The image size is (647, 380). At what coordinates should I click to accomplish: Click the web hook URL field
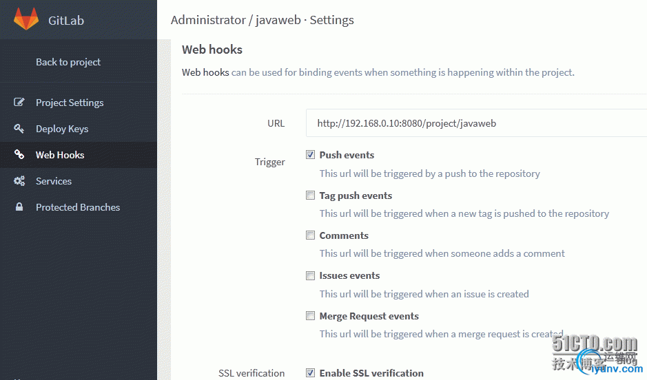pos(475,124)
